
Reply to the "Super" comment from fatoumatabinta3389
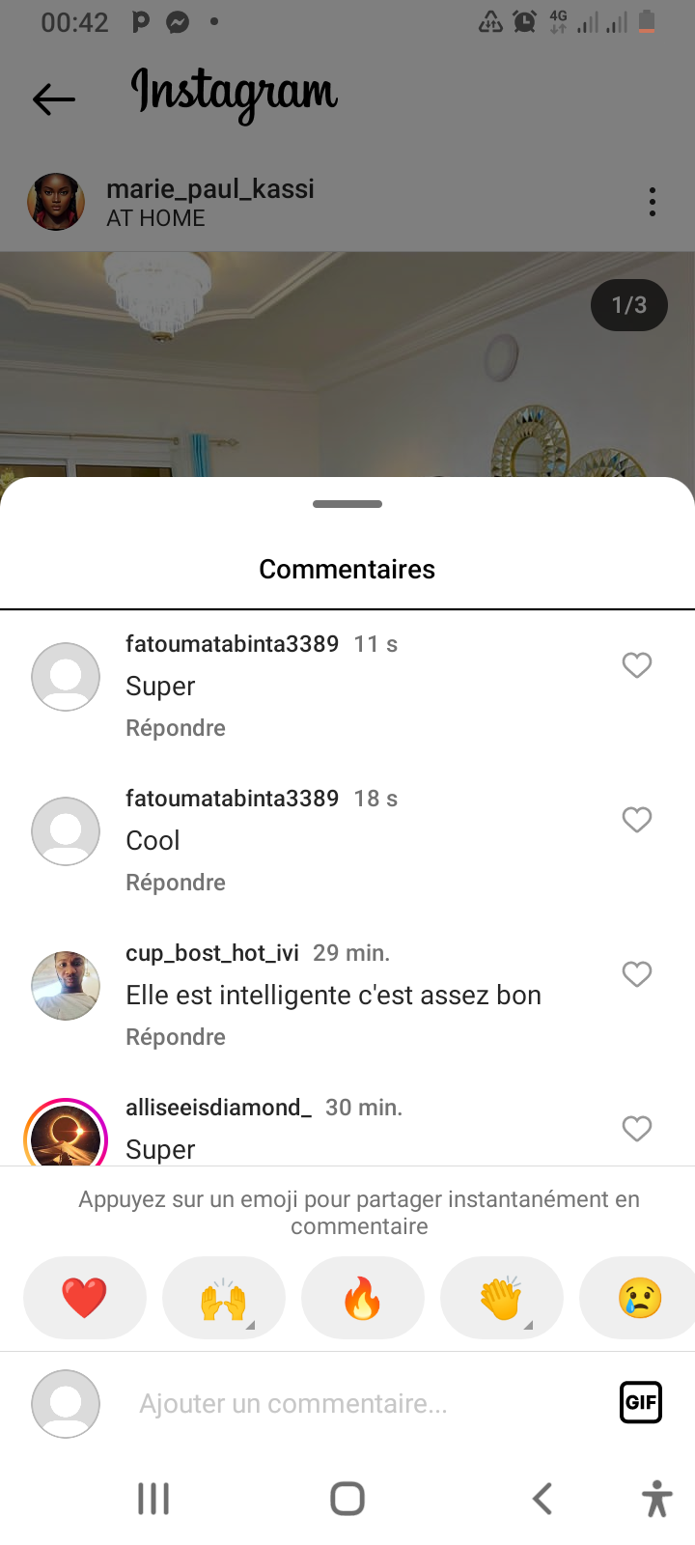[x=176, y=728]
